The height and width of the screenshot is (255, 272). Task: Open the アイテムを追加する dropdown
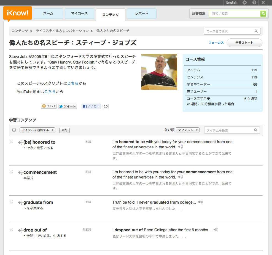pos(37,130)
